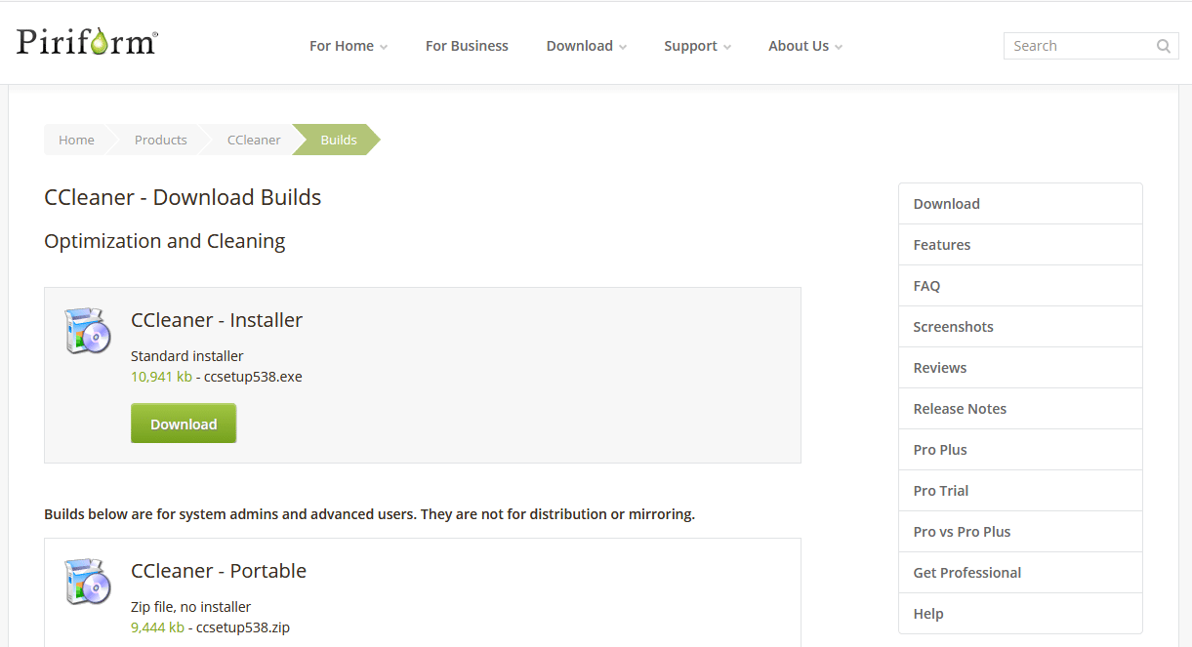This screenshot has width=1192, height=647.
Task: Click the Optimization and Cleaning subheading
Action: pyautogui.click(x=165, y=241)
